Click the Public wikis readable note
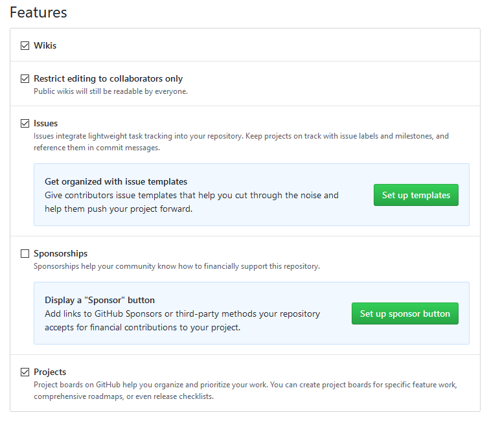489x421 pixels. [x=111, y=91]
